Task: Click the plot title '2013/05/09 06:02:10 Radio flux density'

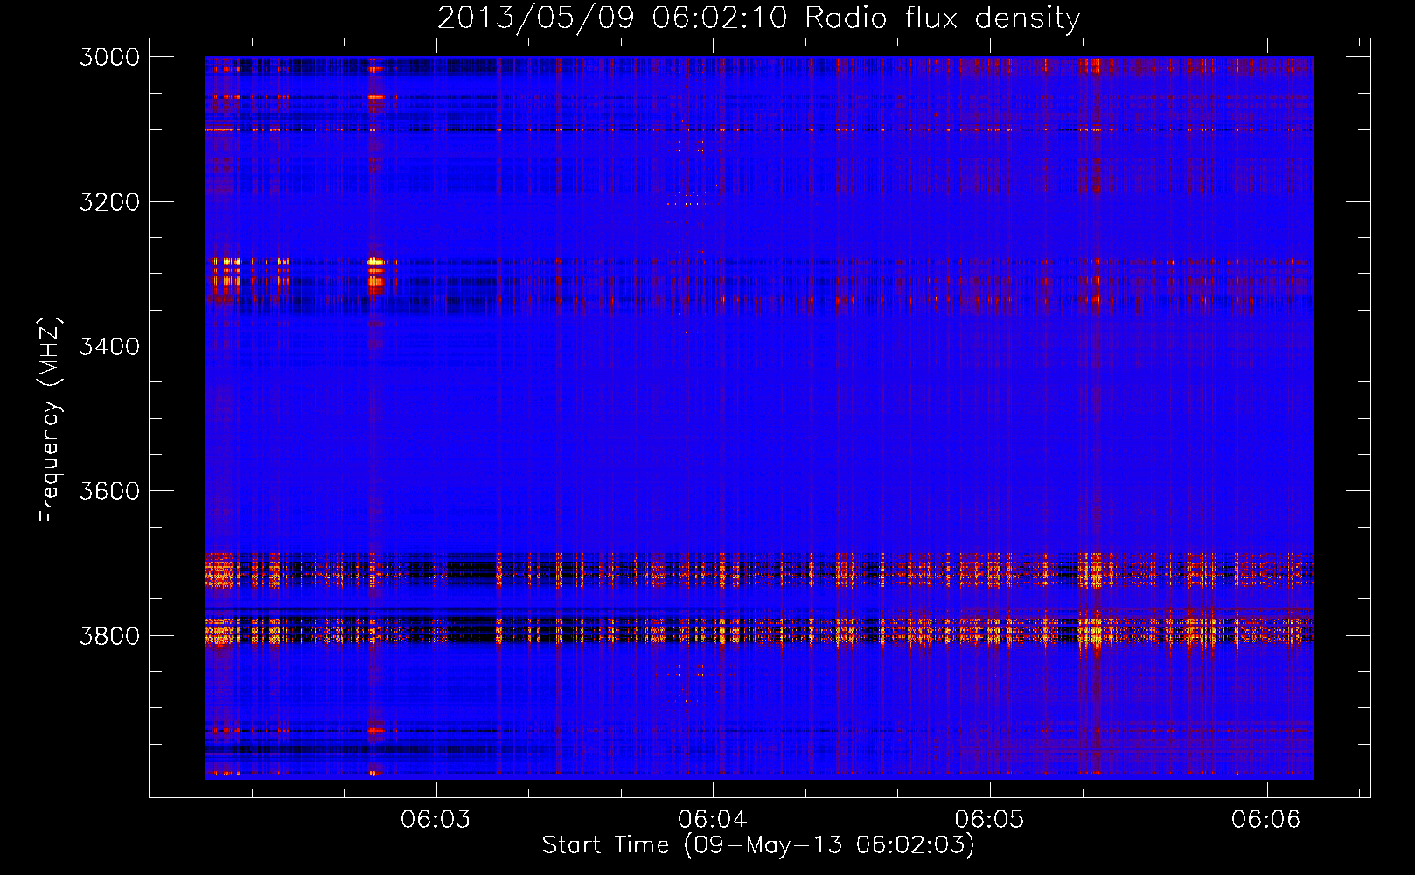Action: [758, 17]
